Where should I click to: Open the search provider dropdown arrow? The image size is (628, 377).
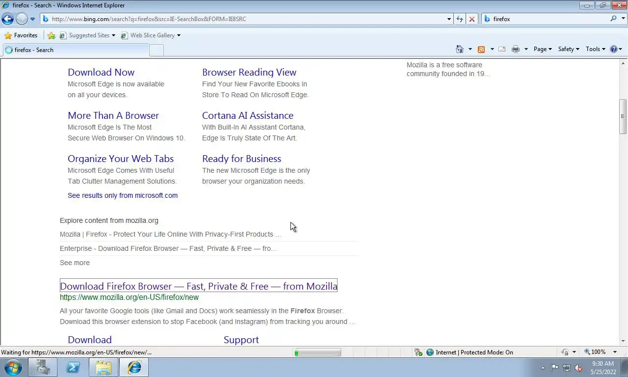pyautogui.click(x=623, y=19)
